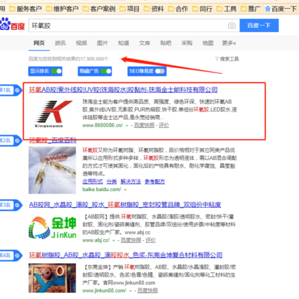Image resolution: width=299 pixels, height=299 pixels.
Task: Click the refresh icon on 第4名 rank badge
Action: pyautogui.click(x=17, y=255)
